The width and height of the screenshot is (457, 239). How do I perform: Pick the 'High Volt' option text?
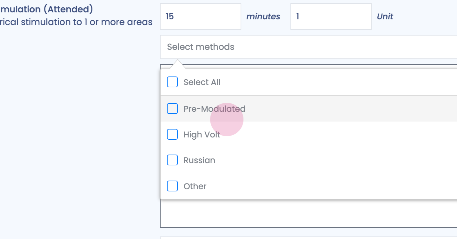click(202, 135)
